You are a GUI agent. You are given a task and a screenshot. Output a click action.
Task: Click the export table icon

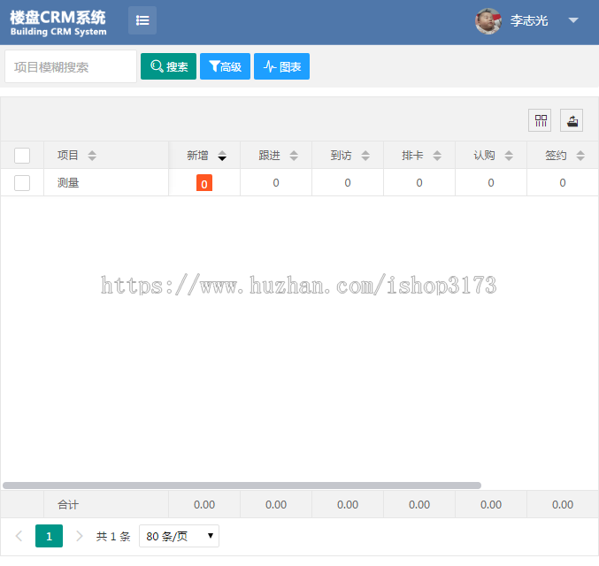pyautogui.click(x=572, y=121)
